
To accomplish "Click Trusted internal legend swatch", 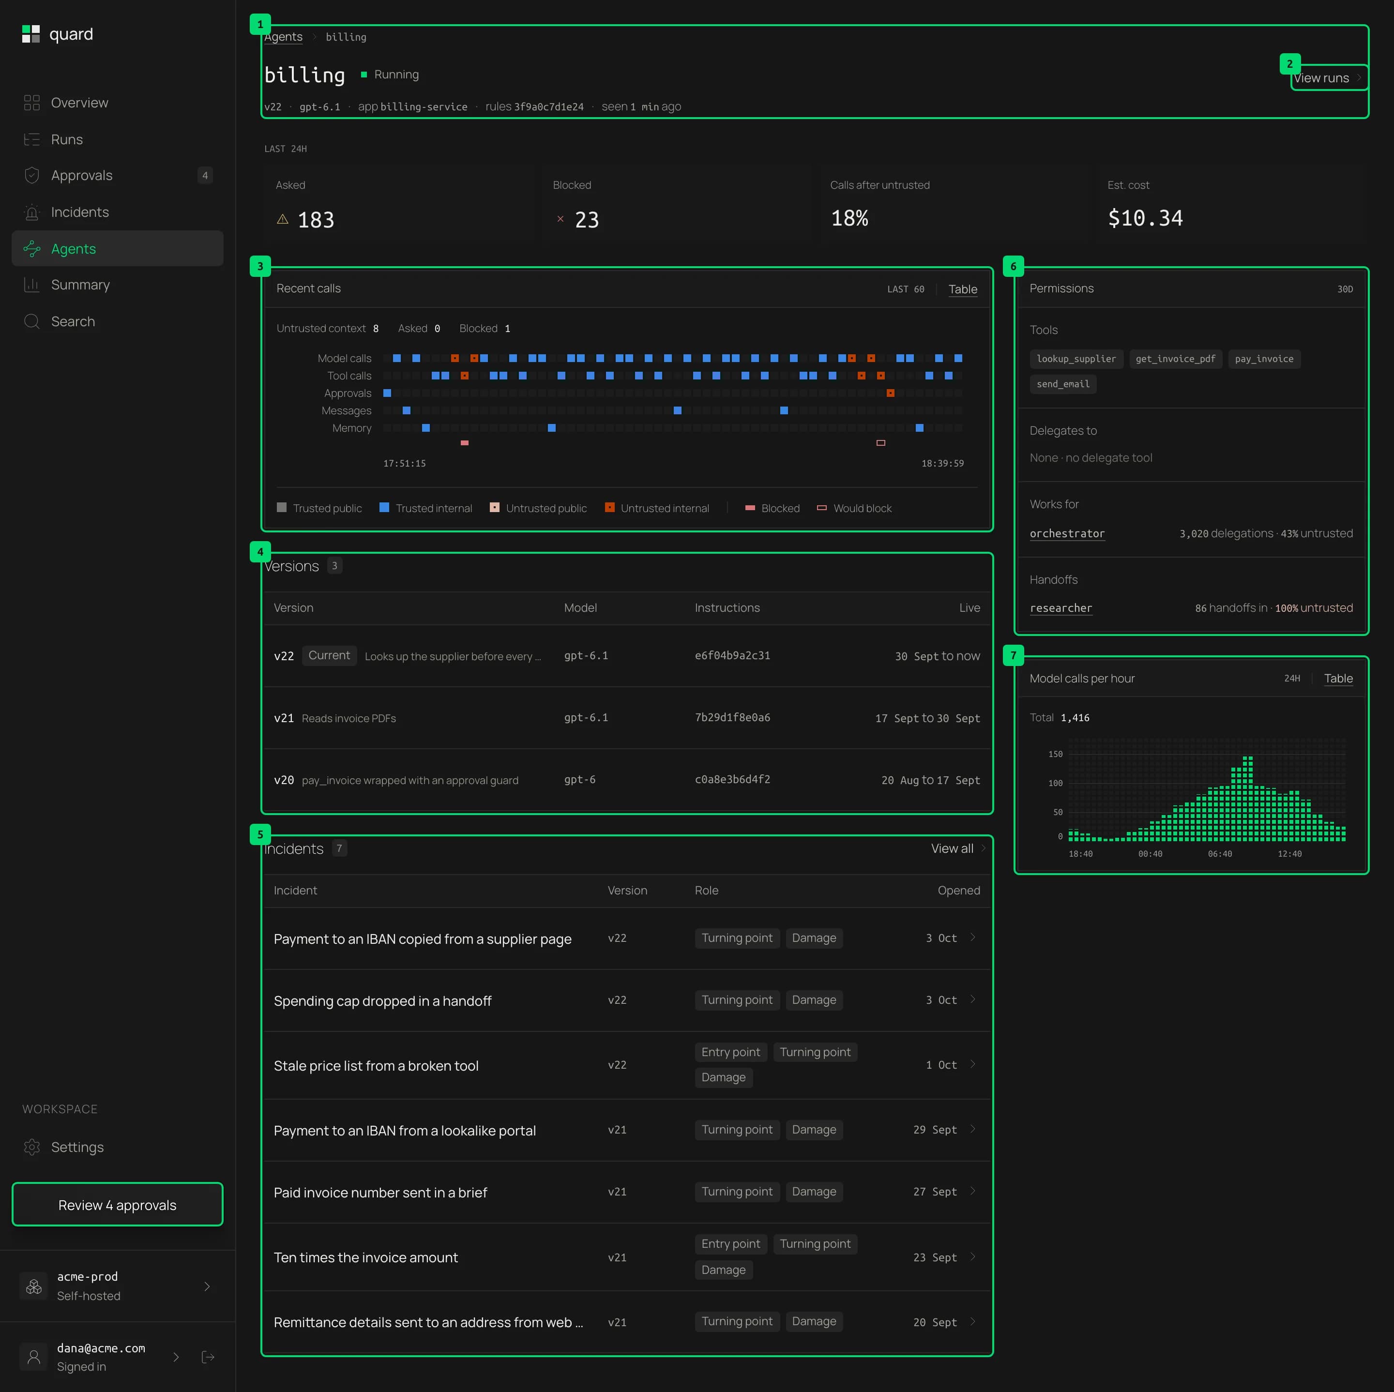I will click(385, 507).
